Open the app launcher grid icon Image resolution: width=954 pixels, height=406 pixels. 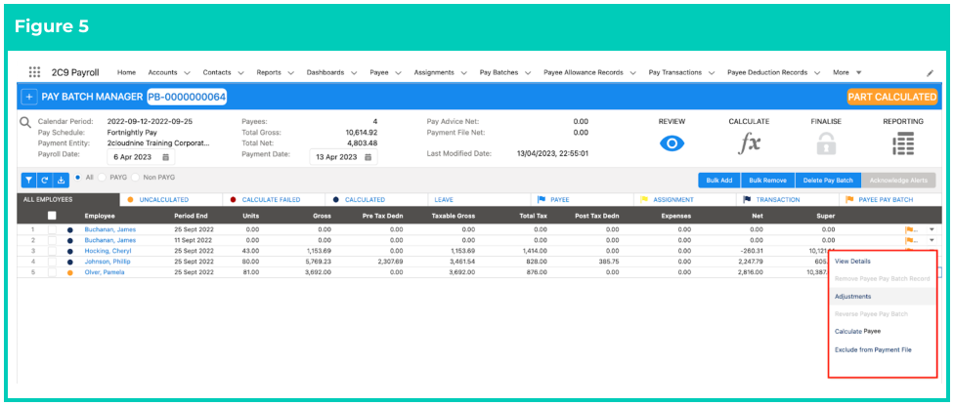[34, 71]
